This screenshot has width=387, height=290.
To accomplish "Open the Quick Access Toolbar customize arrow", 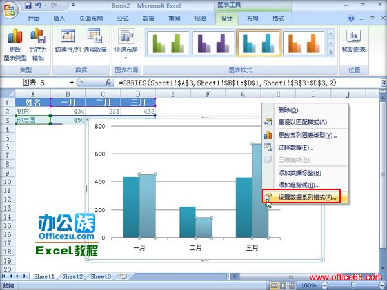I will tap(74, 5).
